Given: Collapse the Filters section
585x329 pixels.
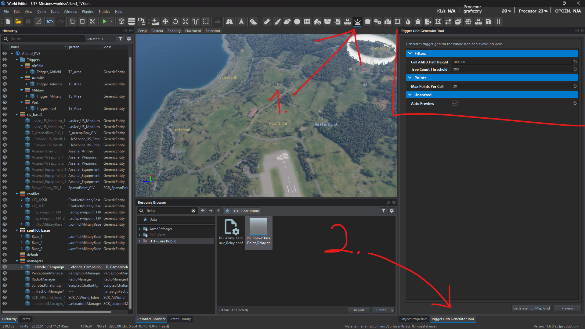Looking at the screenshot, I should coord(410,53).
